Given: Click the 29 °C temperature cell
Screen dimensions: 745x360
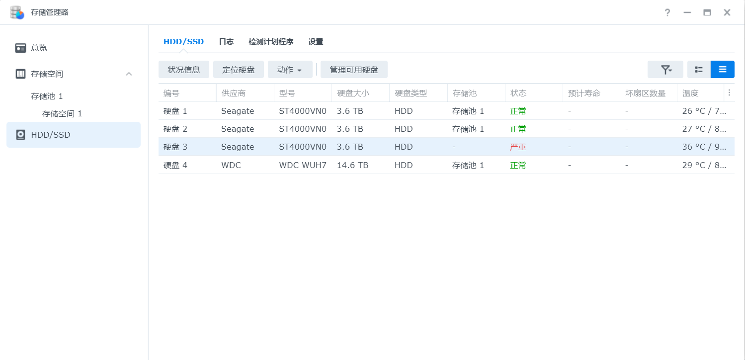Looking at the screenshot, I should pyautogui.click(x=704, y=165).
